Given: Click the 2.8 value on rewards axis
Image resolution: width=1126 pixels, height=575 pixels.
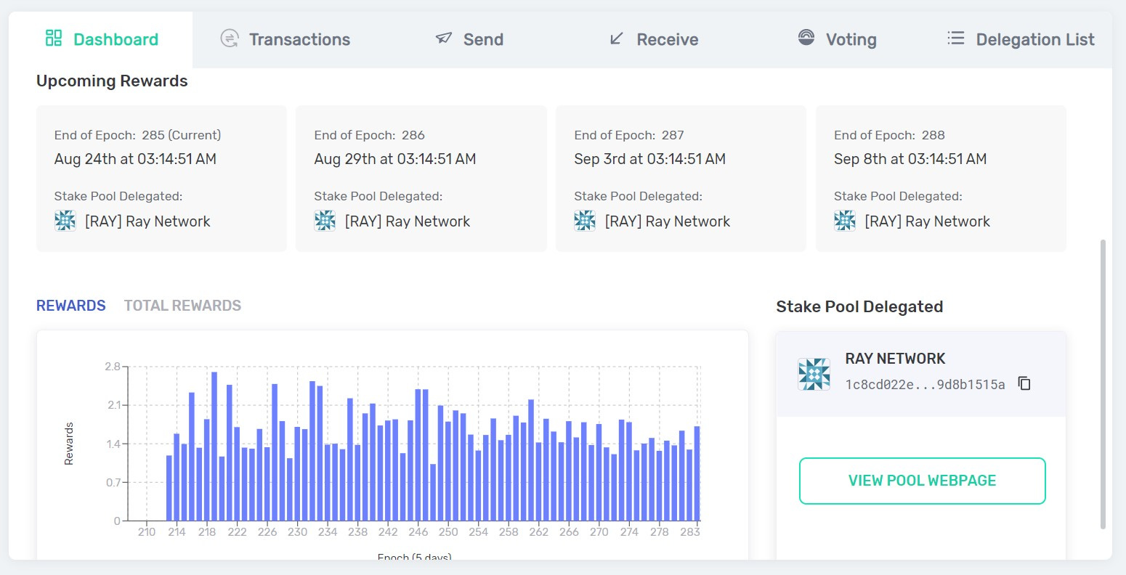Looking at the screenshot, I should [x=112, y=366].
